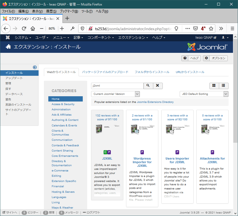Click the Joomla logo icon in admin menu
Screen dimensions: 238x216
coord(7,38)
